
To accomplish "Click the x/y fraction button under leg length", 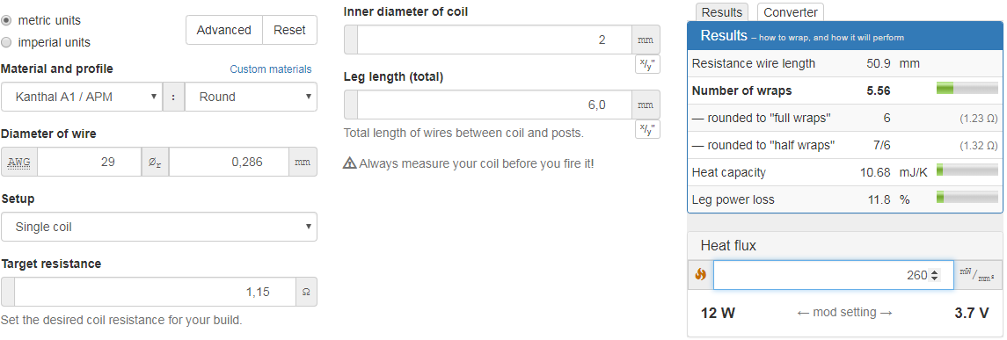I will [x=647, y=129].
